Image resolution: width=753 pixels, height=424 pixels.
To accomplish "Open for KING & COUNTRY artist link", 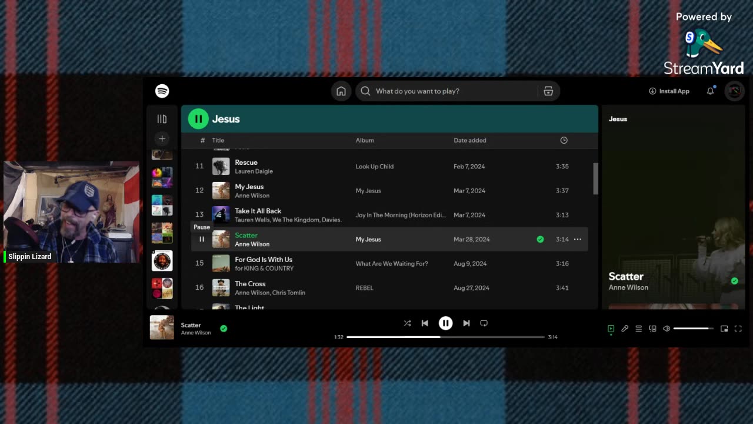I will pyautogui.click(x=264, y=269).
